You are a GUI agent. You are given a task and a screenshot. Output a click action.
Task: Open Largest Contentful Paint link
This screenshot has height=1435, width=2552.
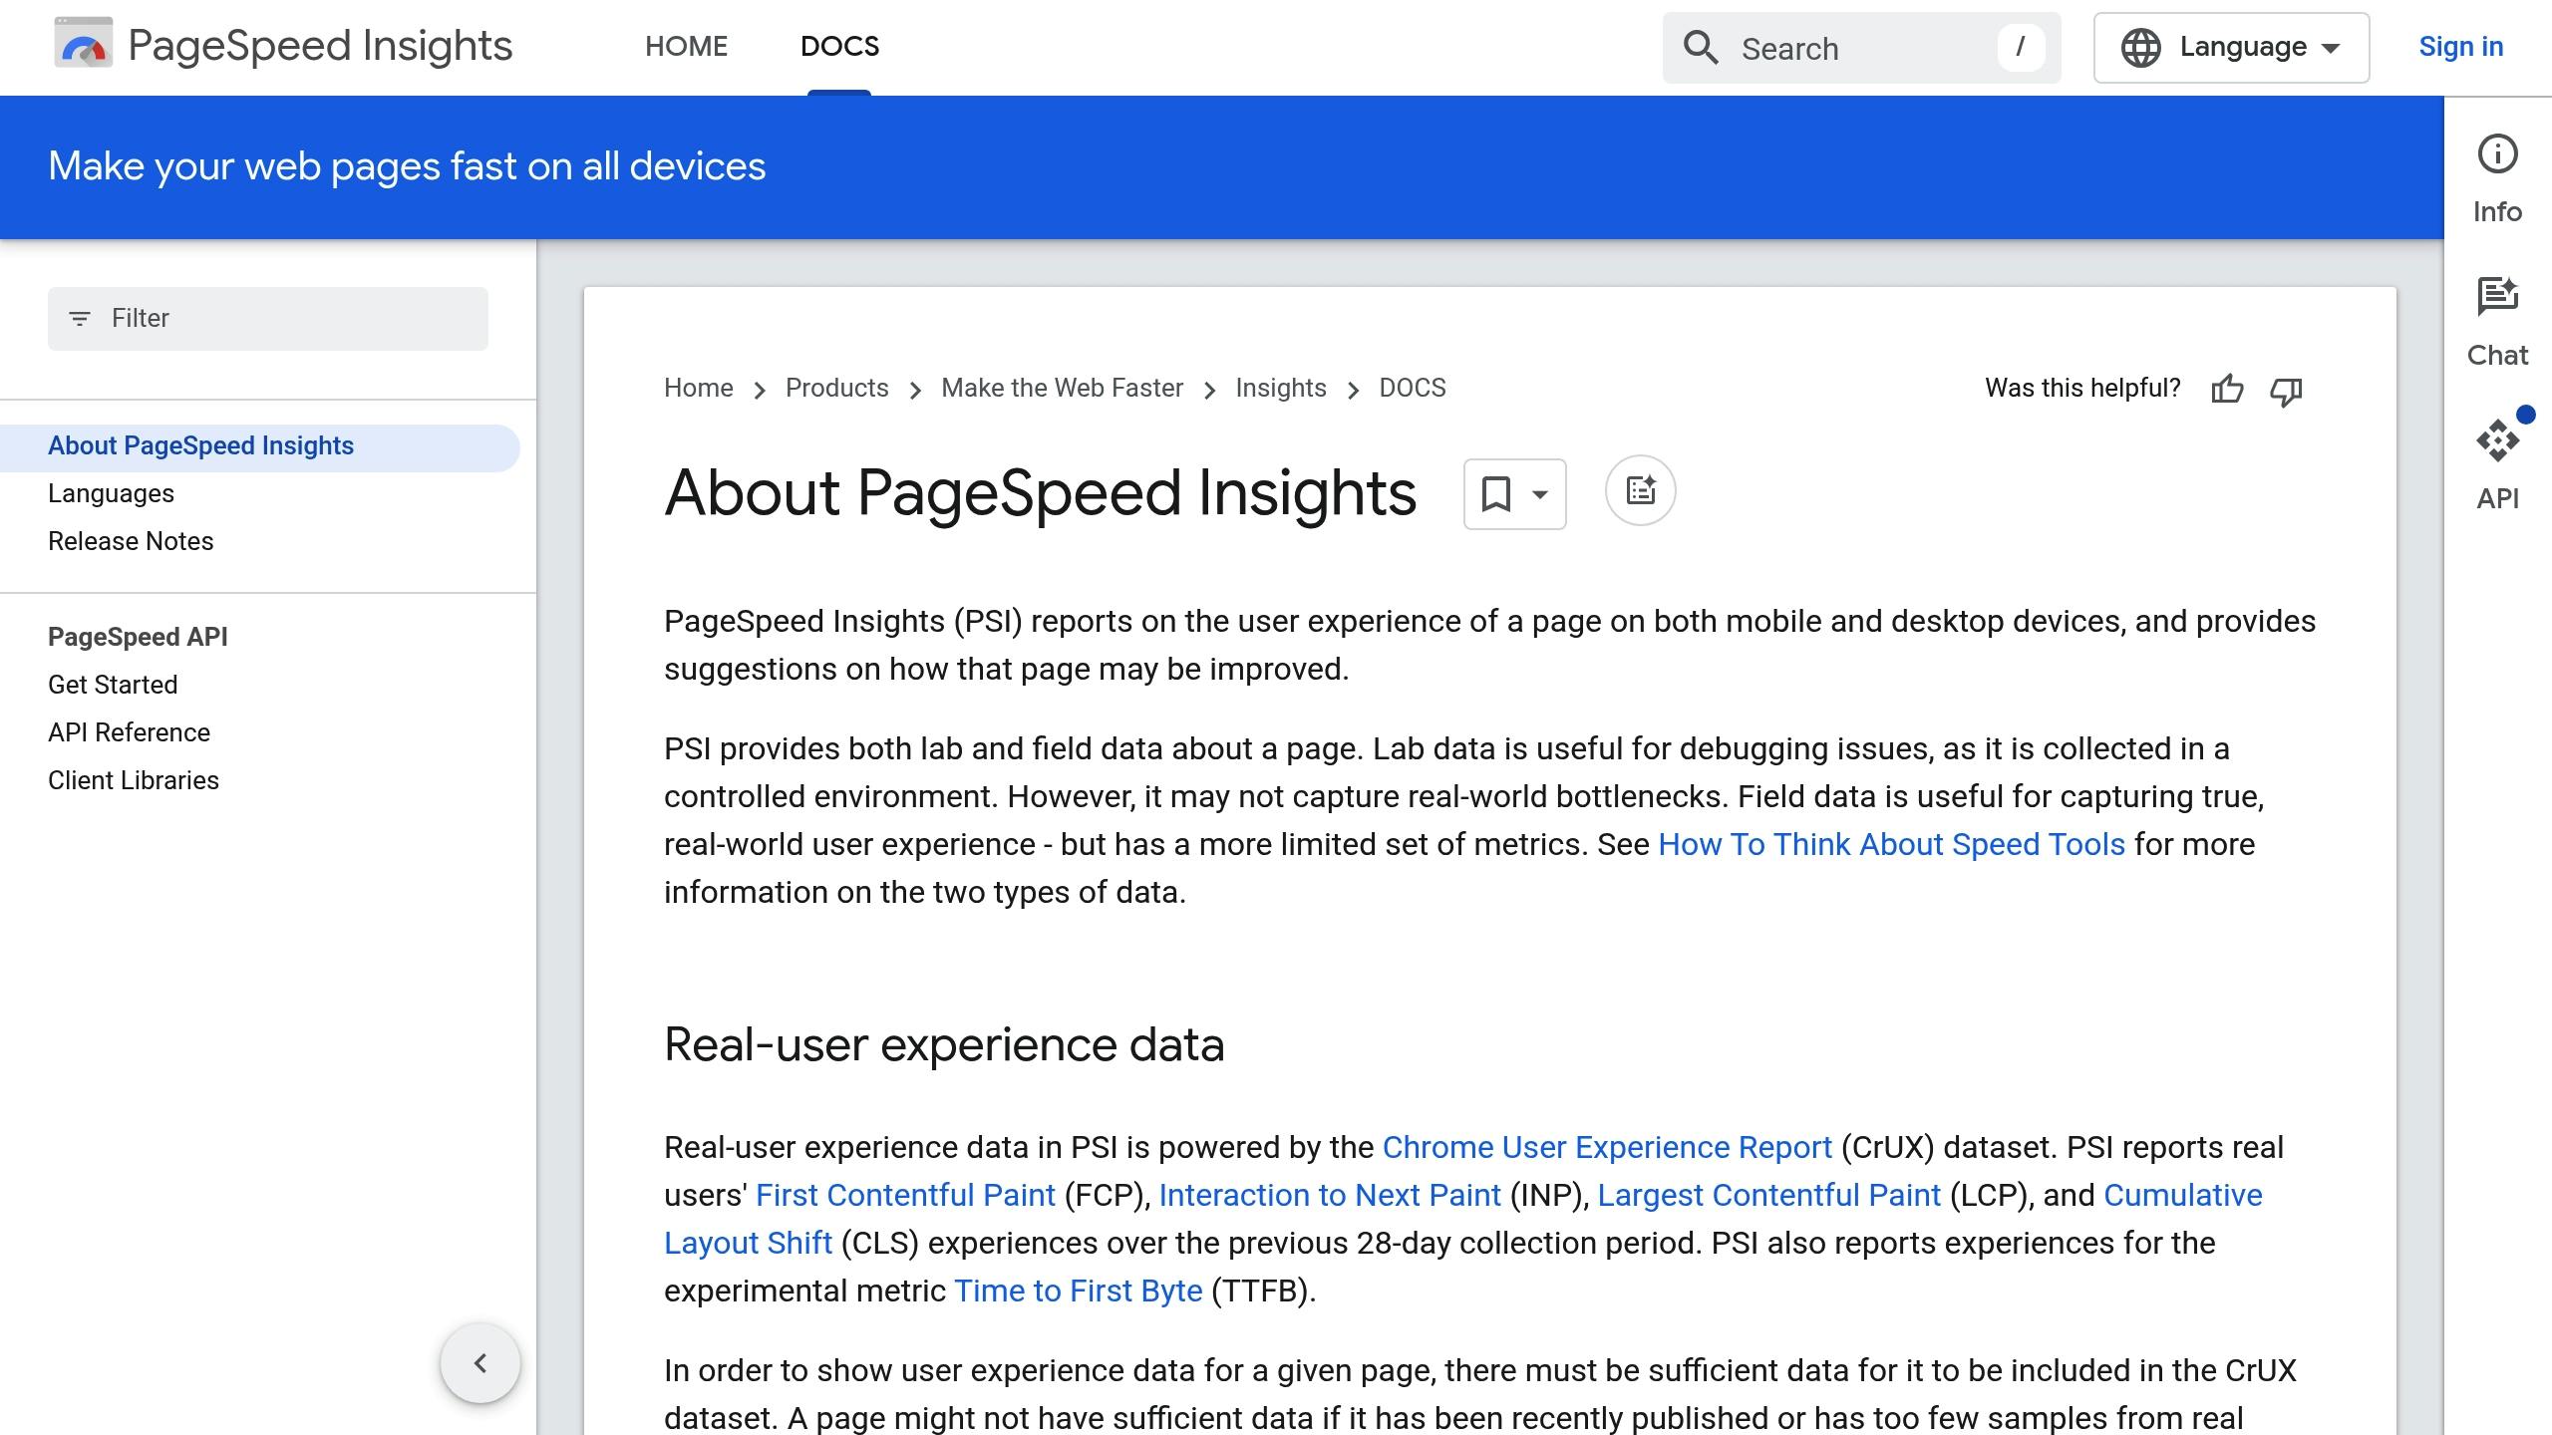pos(1769,1196)
